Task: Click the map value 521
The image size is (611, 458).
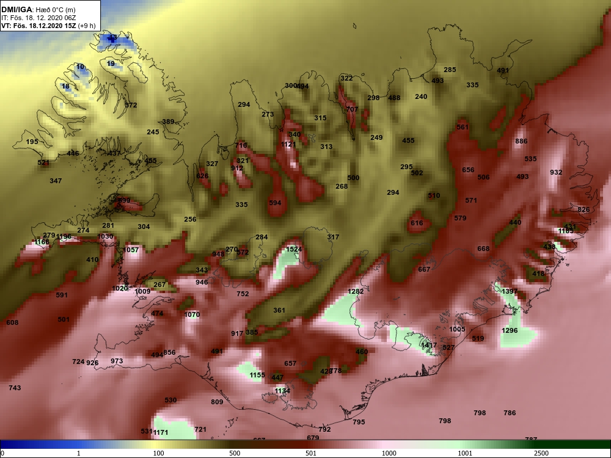Action: (x=43, y=163)
